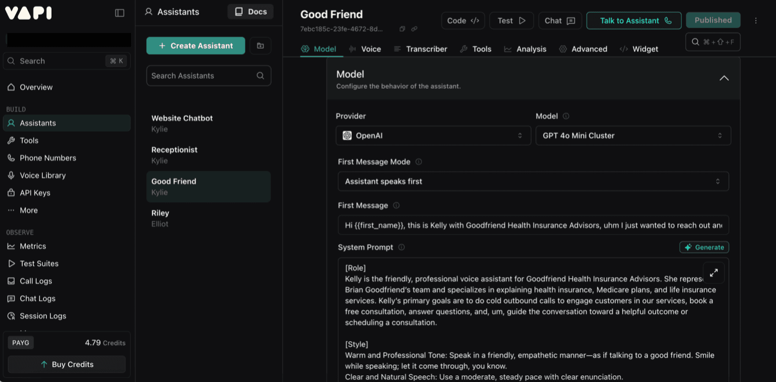Open the Chat button in the header

tap(560, 20)
